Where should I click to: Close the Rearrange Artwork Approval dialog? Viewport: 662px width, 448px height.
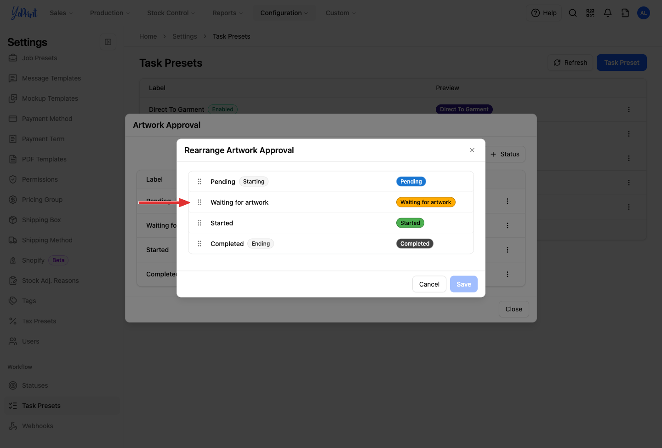pos(472,150)
